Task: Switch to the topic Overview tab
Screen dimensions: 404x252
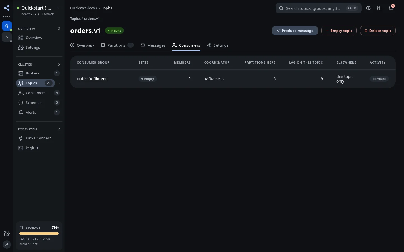Action: [x=82, y=45]
